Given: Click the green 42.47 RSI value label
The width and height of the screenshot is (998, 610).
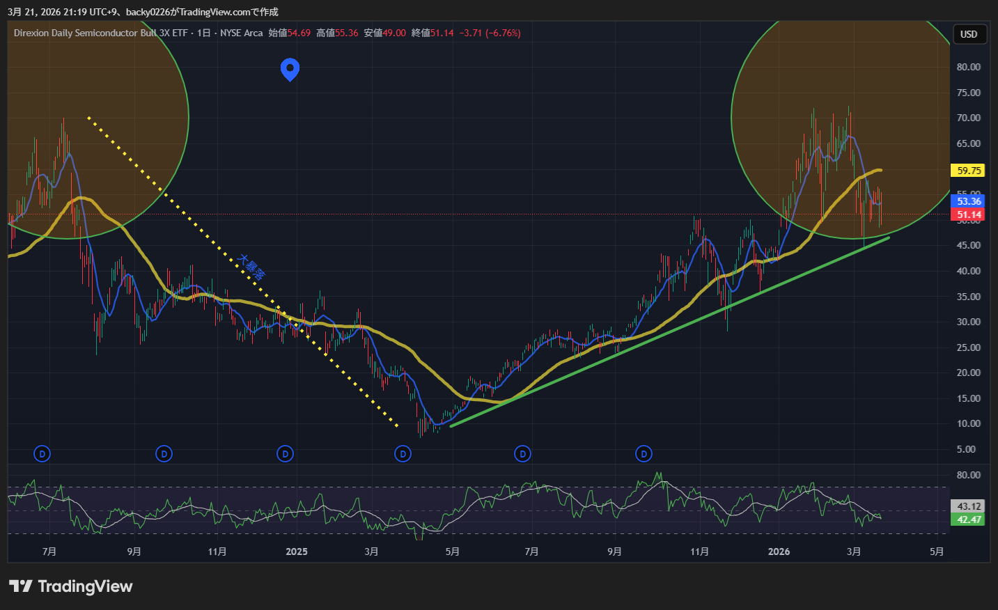Looking at the screenshot, I should [x=968, y=519].
